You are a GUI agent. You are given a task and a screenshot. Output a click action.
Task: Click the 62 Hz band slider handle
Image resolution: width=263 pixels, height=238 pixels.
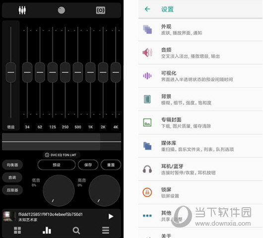click(x=40, y=72)
